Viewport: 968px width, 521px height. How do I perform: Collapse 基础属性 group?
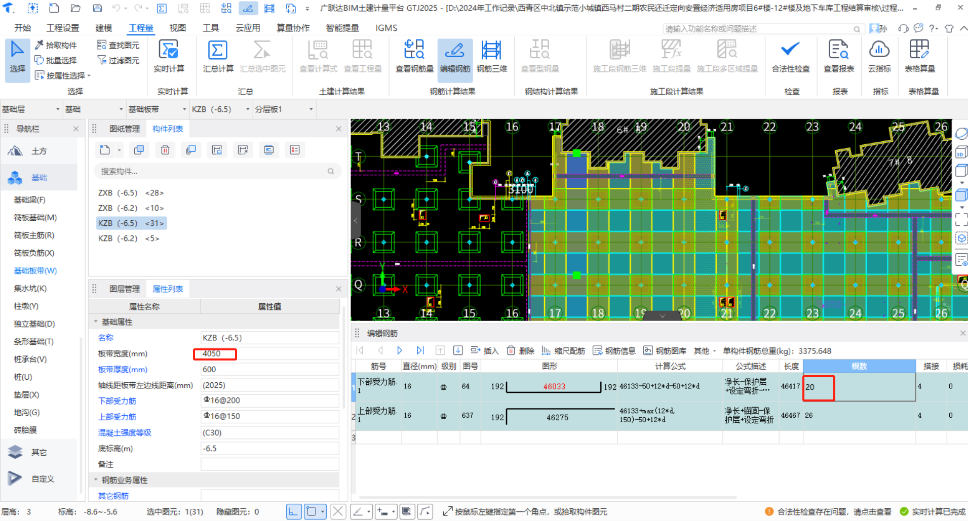coord(96,322)
